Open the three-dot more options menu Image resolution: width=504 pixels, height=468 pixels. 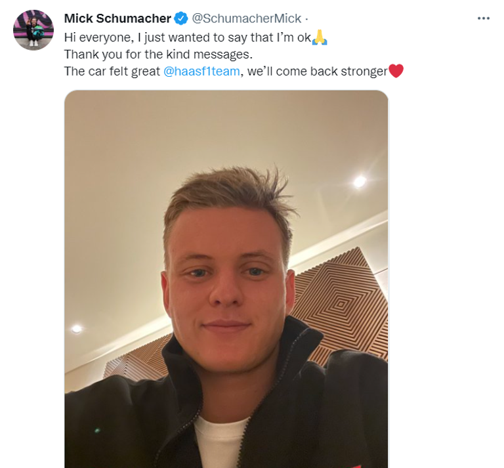coord(483,18)
